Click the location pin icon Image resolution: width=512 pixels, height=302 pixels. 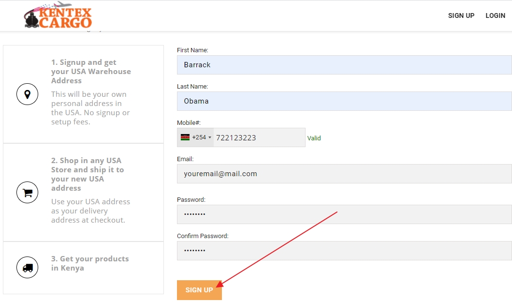click(27, 94)
